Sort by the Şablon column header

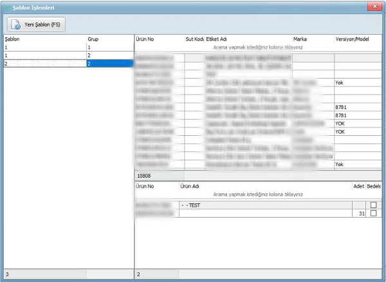click(44, 39)
